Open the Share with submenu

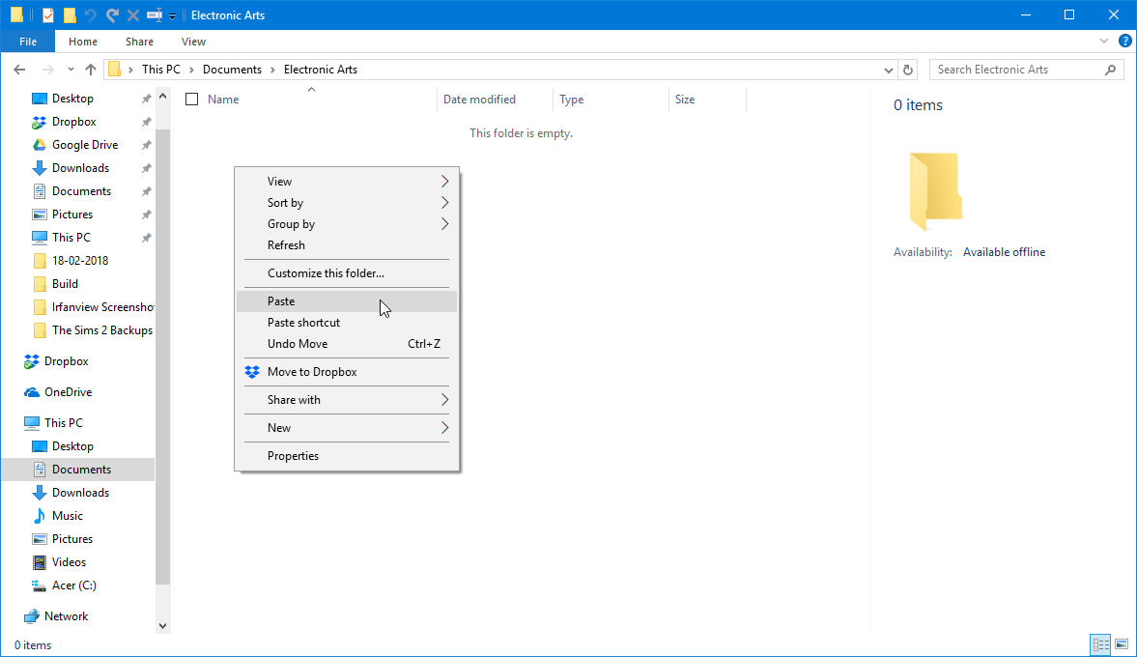[x=347, y=400]
